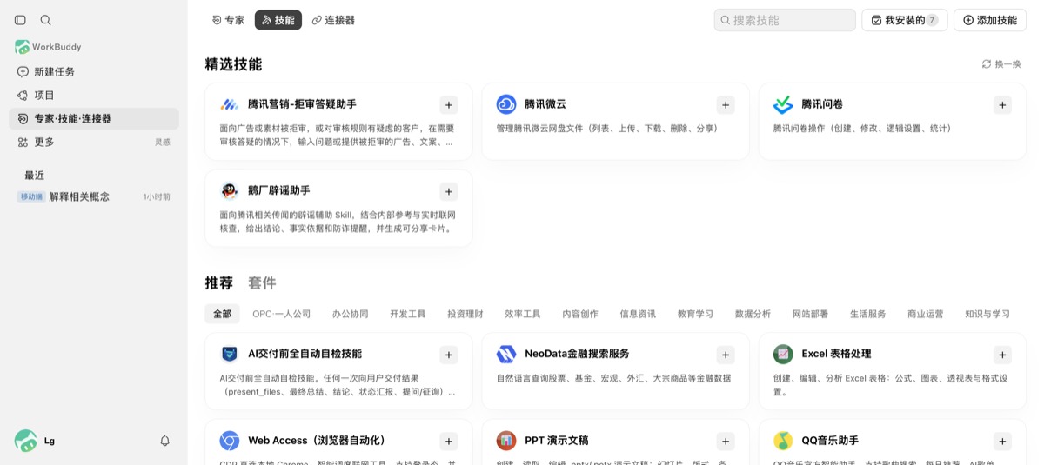Image resolution: width=1044 pixels, height=465 pixels.
Task: Filter by OPC·一人公司 category
Action: pyautogui.click(x=282, y=314)
